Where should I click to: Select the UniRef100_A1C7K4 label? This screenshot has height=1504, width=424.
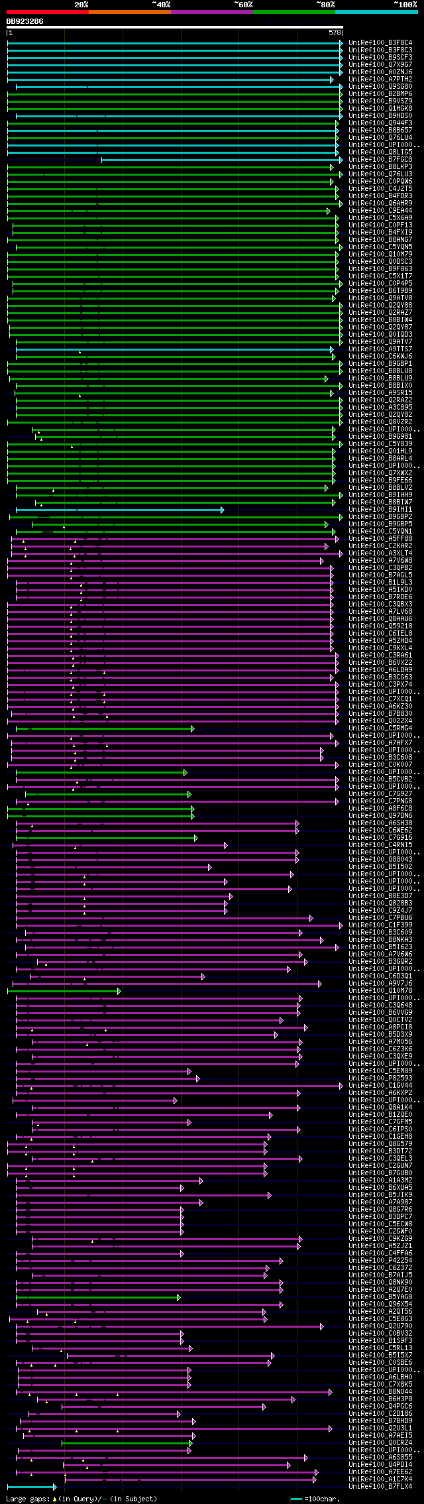tap(380, 1479)
